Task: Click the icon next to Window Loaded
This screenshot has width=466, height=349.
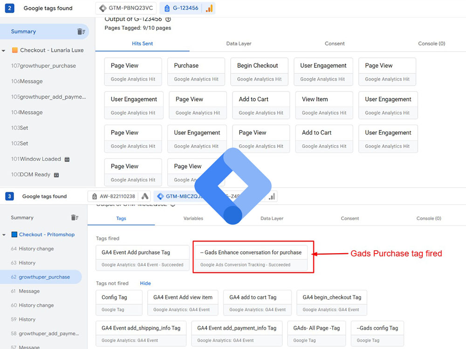Action: [x=67, y=159]
